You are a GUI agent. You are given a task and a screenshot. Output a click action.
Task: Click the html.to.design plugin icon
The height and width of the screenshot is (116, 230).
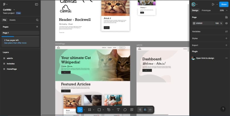tap(194, 58)
